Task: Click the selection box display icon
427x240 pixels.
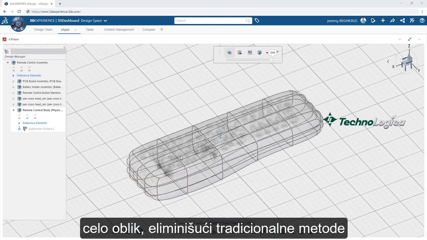Action: coord(250,53)
